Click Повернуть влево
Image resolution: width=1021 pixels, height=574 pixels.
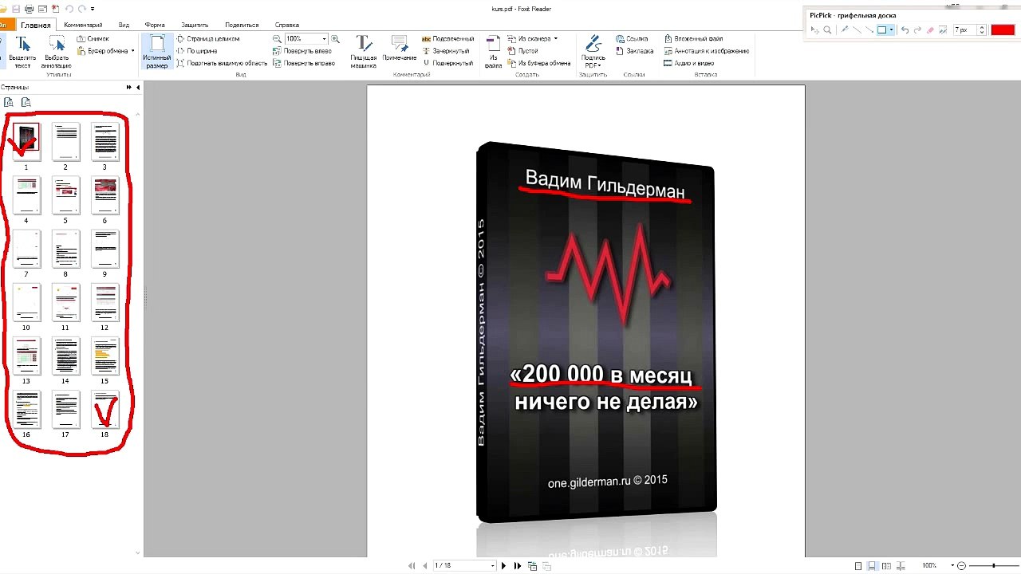click(302, 51)
